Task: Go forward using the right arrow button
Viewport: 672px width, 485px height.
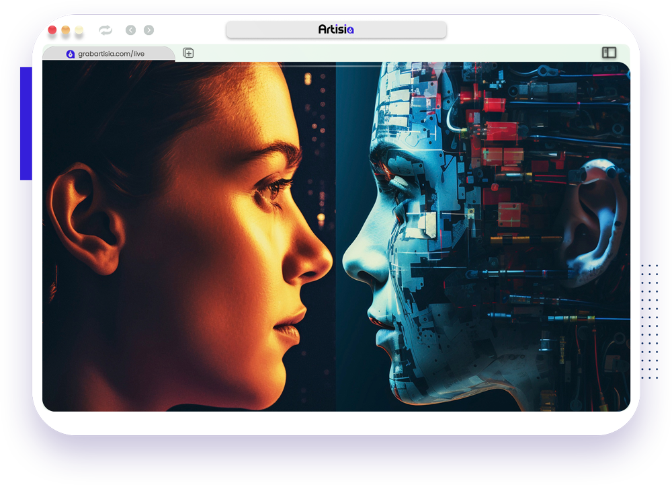Action: pos(149,30)
